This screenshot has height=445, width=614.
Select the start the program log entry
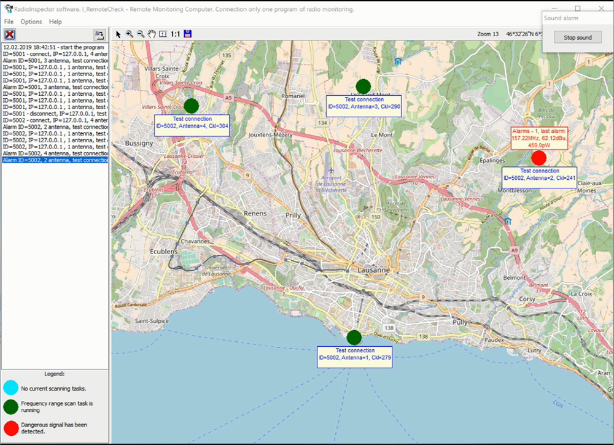tap(55, 47)
